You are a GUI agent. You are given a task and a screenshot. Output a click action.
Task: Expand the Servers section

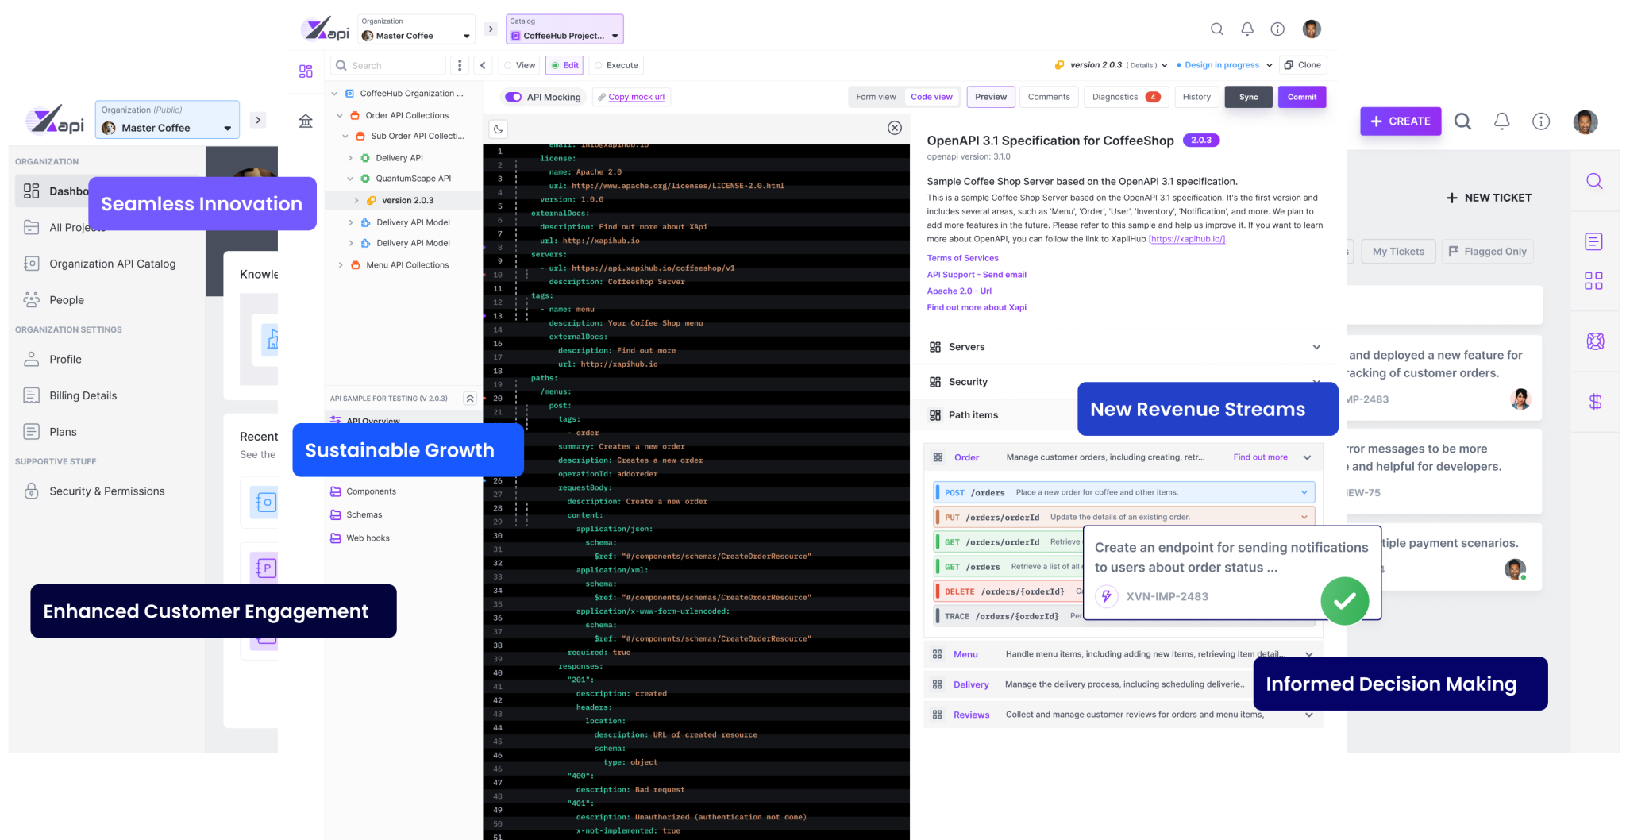point(1125,347)
